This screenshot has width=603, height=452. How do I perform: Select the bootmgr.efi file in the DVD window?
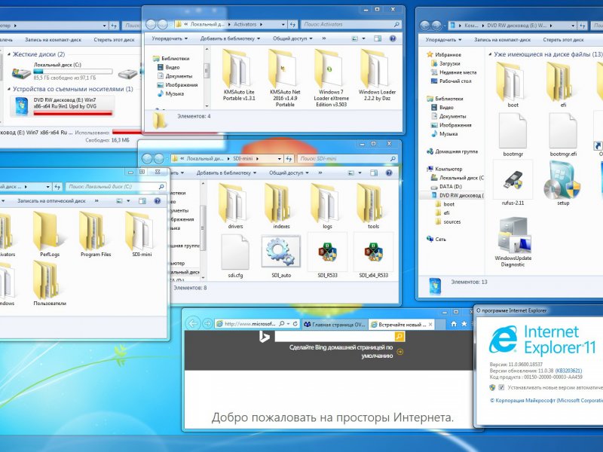tap(563, 135)
